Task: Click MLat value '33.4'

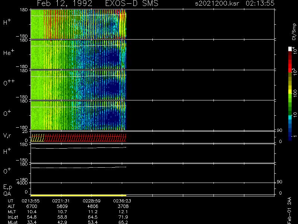Action: tap(32, 222)
